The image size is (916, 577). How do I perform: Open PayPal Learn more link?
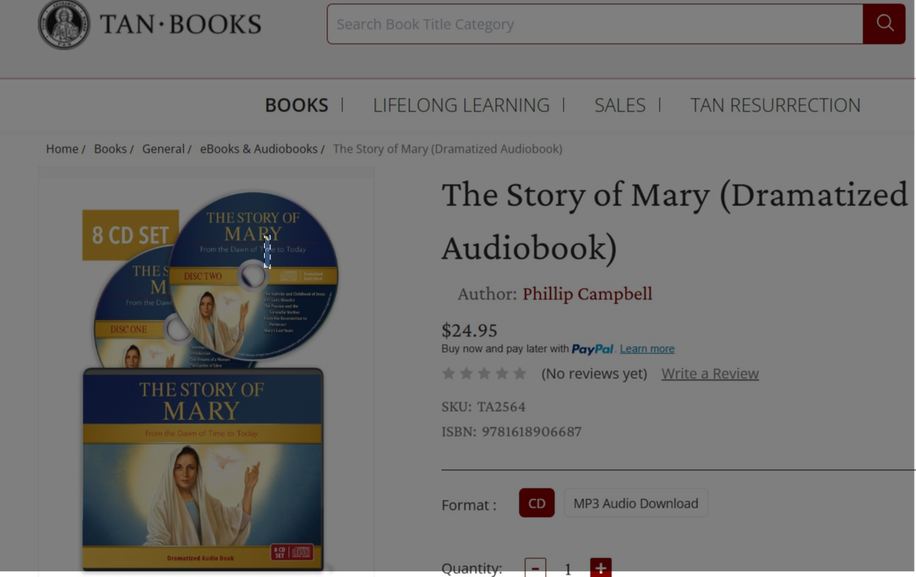(x=647, y=349)
